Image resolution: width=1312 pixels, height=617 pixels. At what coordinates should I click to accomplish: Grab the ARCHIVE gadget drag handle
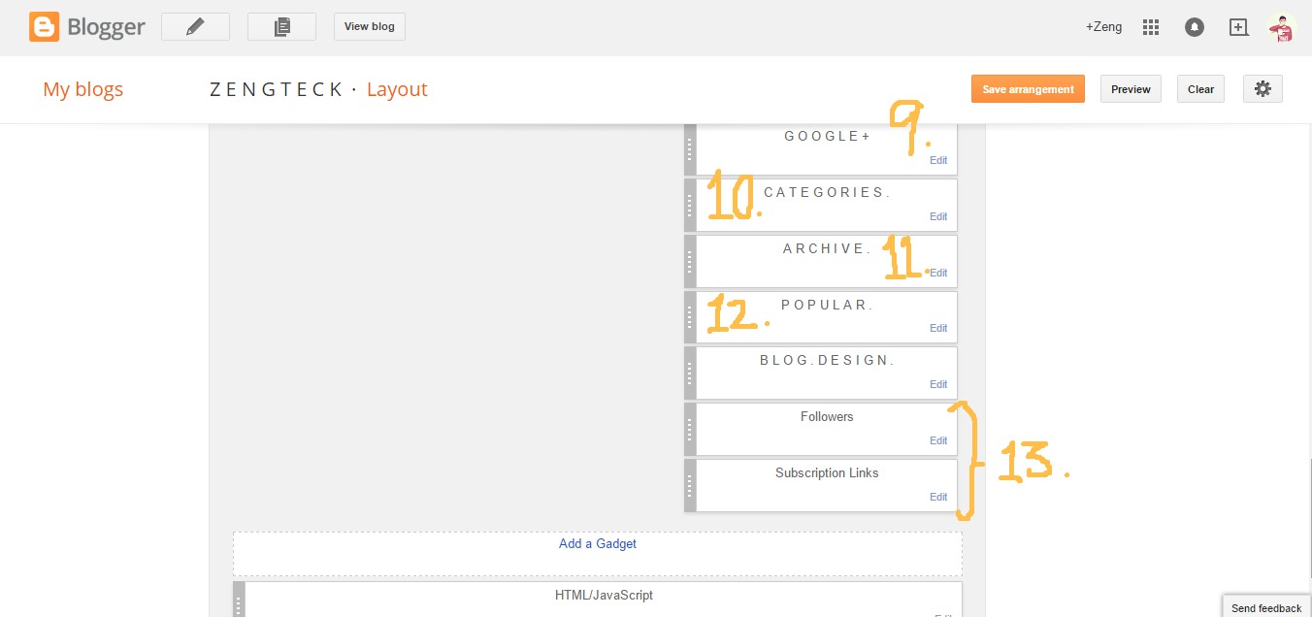690,261
